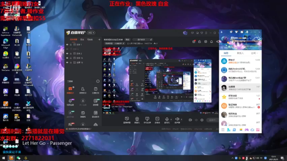
Task: Click the record video button in 直播伴侣
Action: pos(190,120)
